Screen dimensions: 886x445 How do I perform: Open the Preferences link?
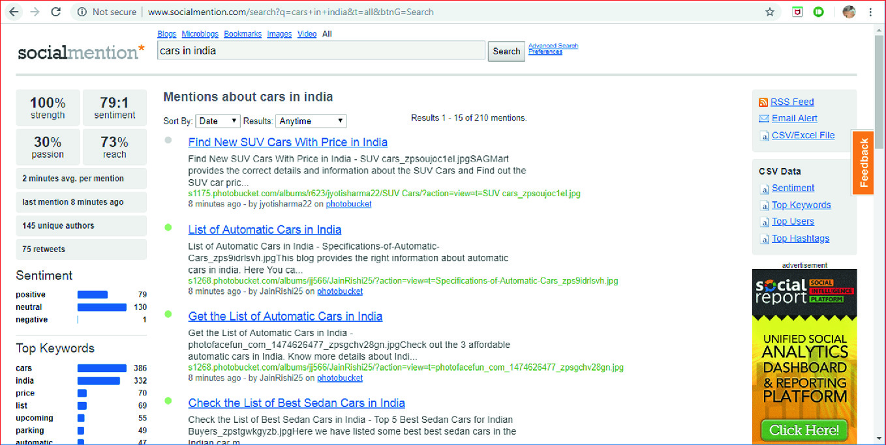point(545,52)
